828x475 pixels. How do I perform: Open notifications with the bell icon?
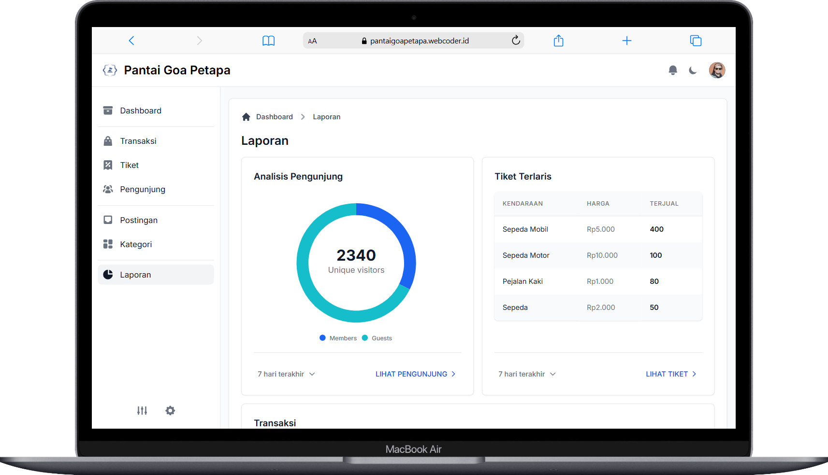pos(672,70)
